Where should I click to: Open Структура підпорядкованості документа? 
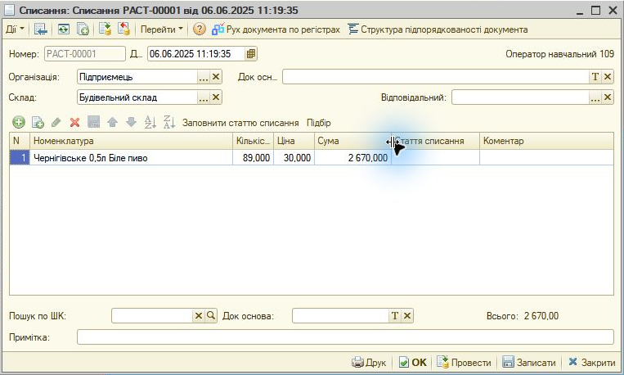click(x=438, y=29)
